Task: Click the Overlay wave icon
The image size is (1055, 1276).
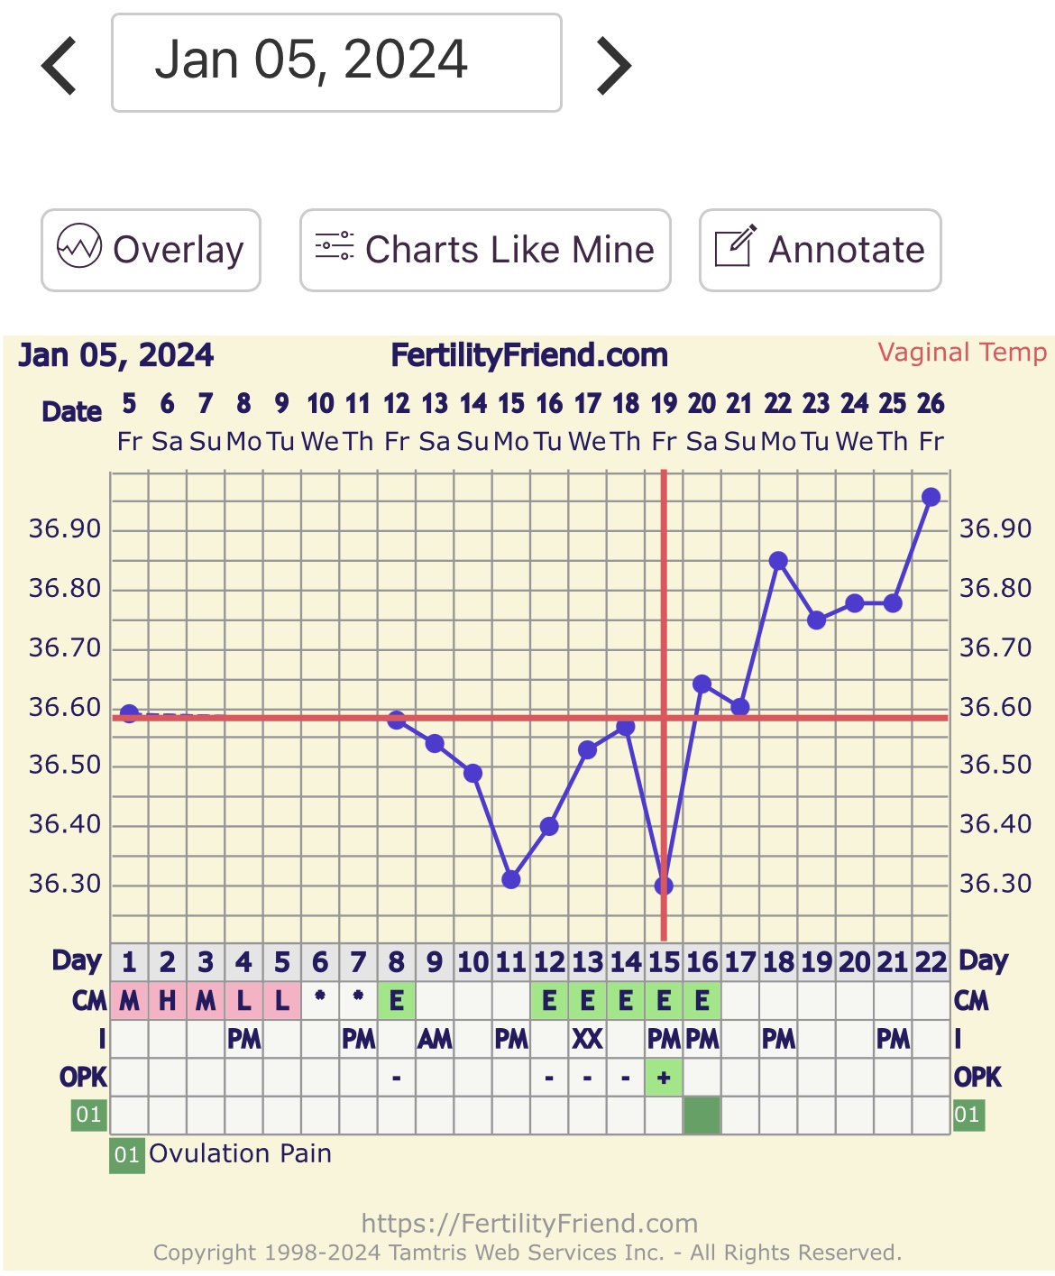Action: click(x=79, y=247)
